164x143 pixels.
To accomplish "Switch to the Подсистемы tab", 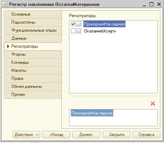I will (33, 22).
